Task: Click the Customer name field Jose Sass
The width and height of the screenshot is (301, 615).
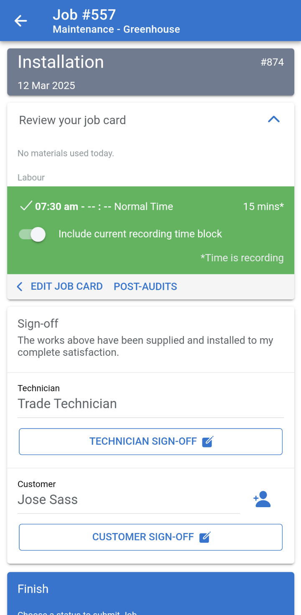Action: tap(128, 500)
